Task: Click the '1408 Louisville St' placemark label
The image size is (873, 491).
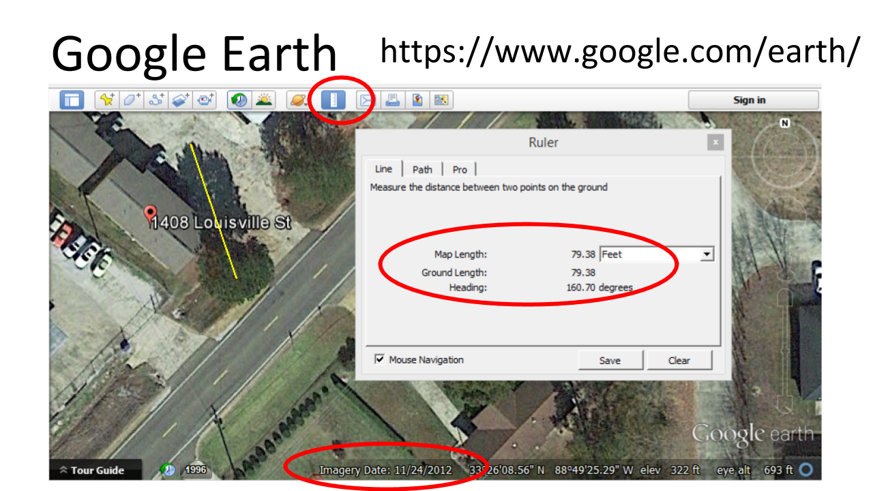Action: [222, 223]
